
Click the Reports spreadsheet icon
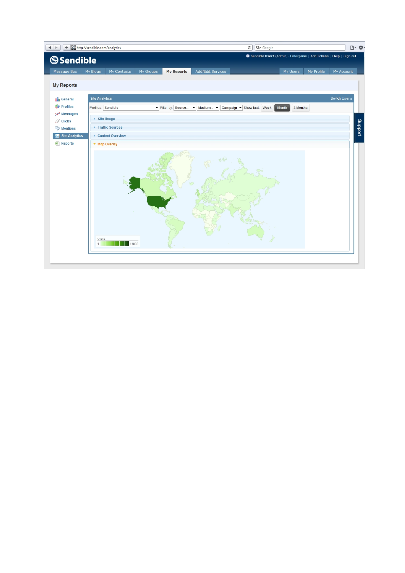(57, 143)
